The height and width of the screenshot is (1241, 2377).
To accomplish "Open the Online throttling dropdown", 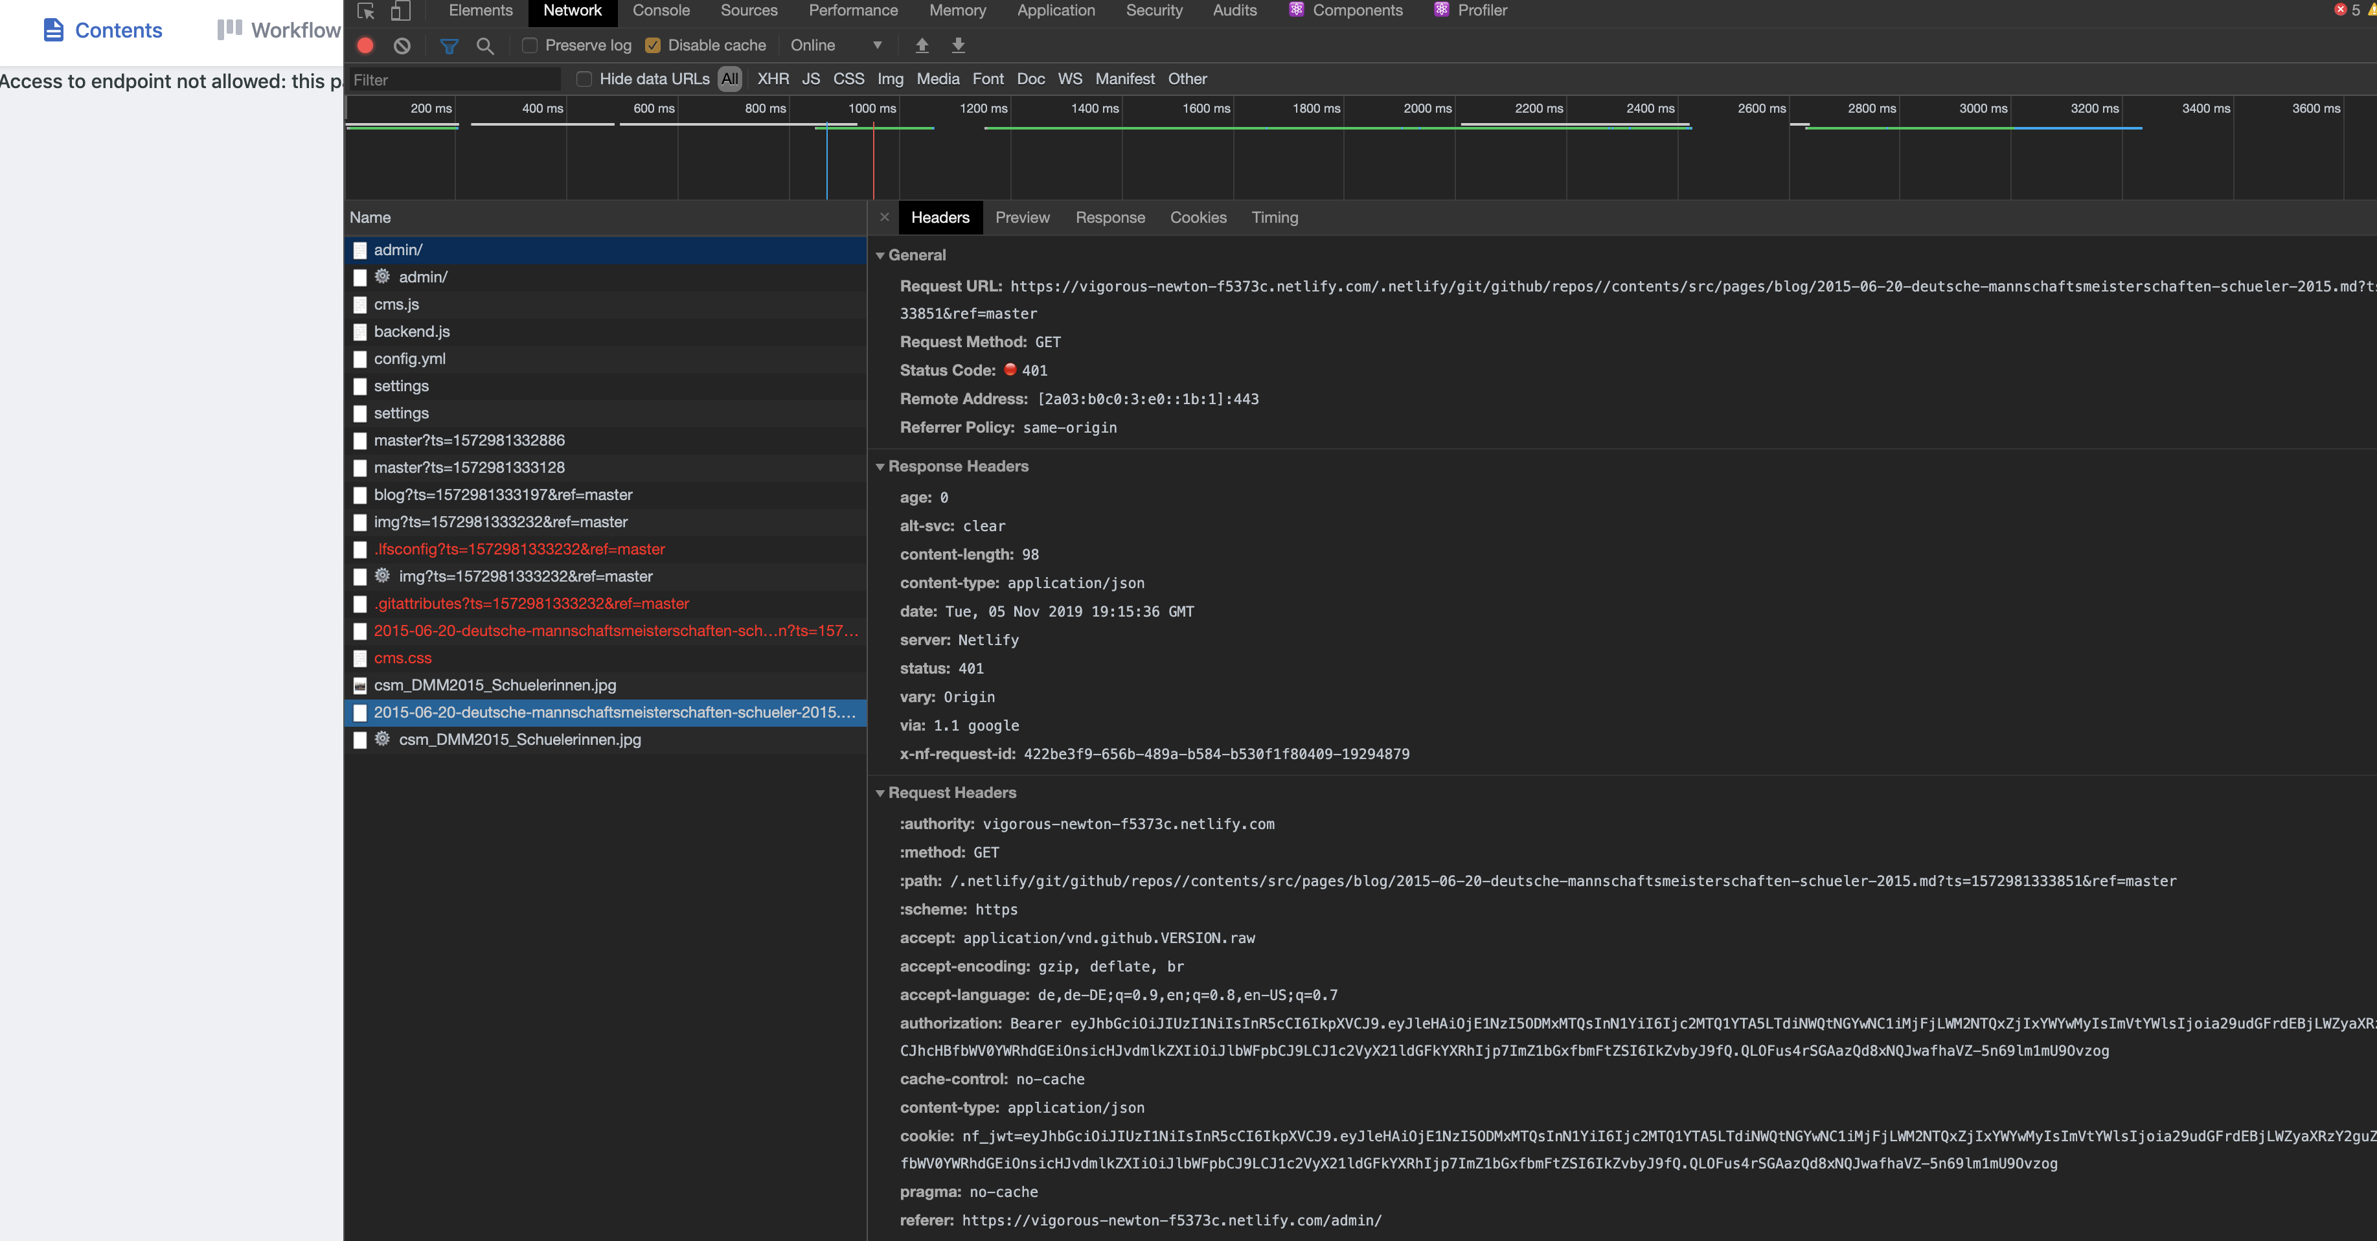I will (x=836, y=45).
